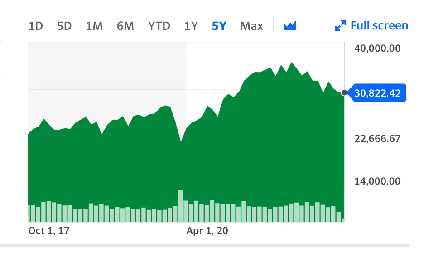
Task: Show the Max time range
Action: [252, 26]
